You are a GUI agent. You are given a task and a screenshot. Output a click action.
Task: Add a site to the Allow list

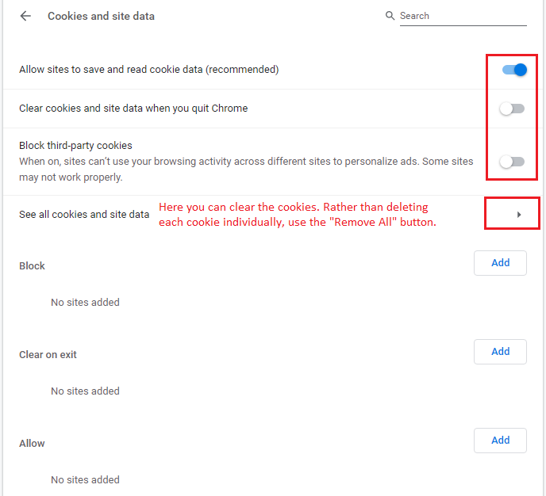tap(500, 441)
